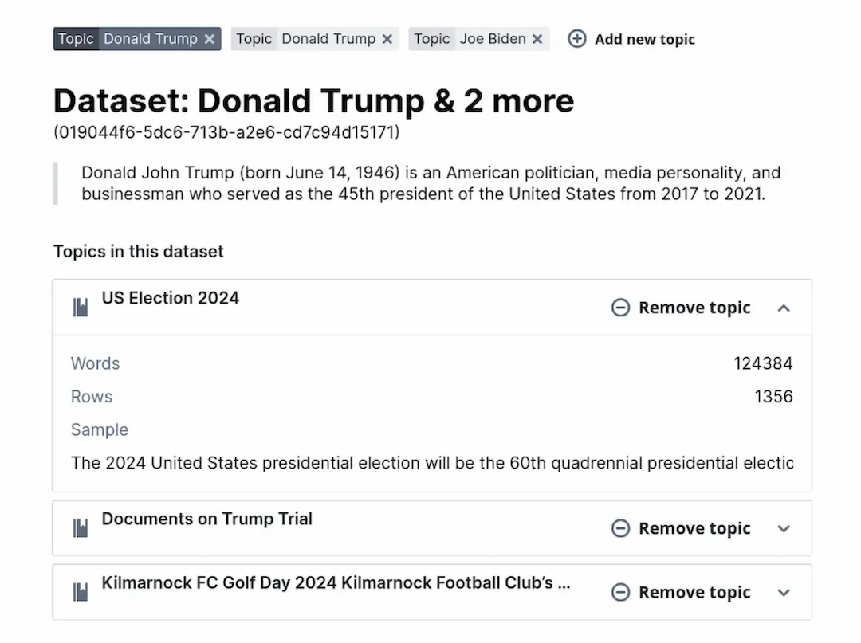Click the Documents on Trump Trial book icon
Image resolution: width=861 pixels, height=643 pixels.
click(81, 528)
